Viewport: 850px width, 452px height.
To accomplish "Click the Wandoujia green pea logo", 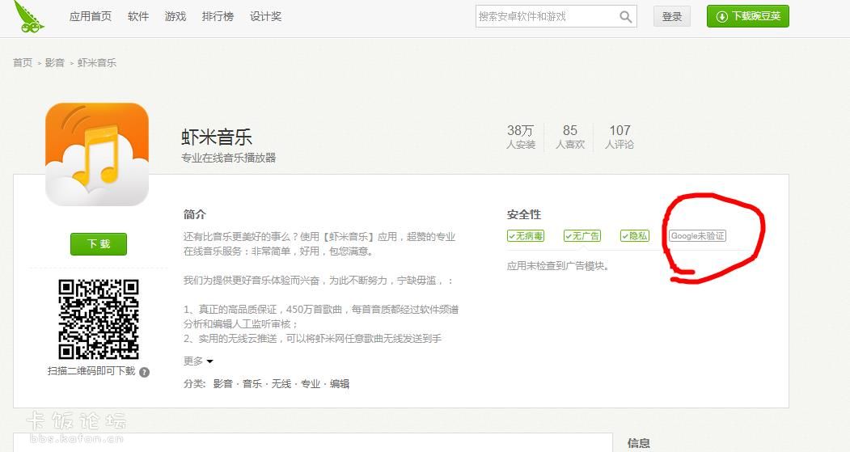I will click(28, 17).
